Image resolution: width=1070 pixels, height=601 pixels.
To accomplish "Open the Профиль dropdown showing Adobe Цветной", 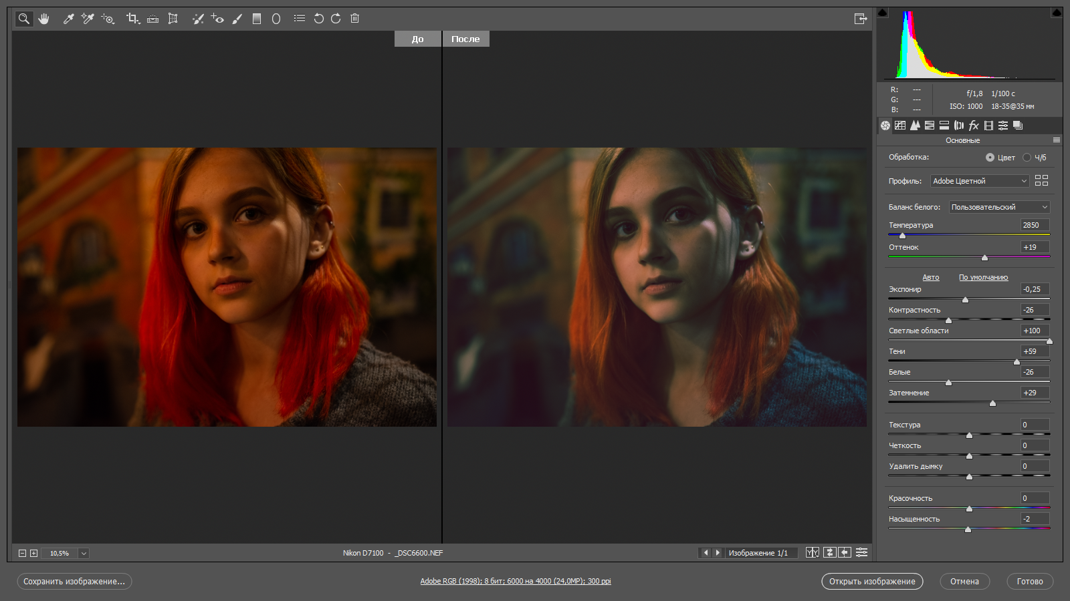I will 980,181.
